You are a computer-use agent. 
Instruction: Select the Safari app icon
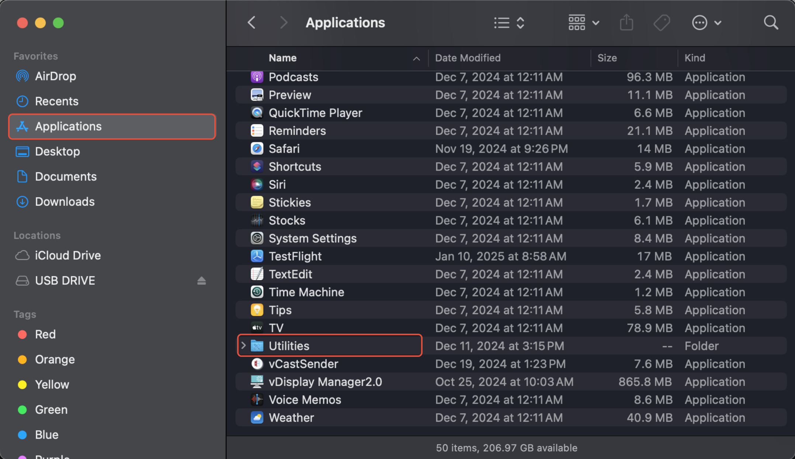click(x=257, y=149)
